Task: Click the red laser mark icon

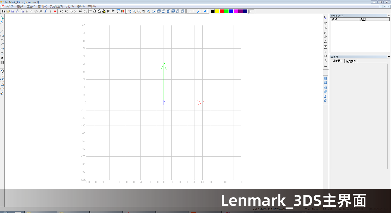Action: 55,11
